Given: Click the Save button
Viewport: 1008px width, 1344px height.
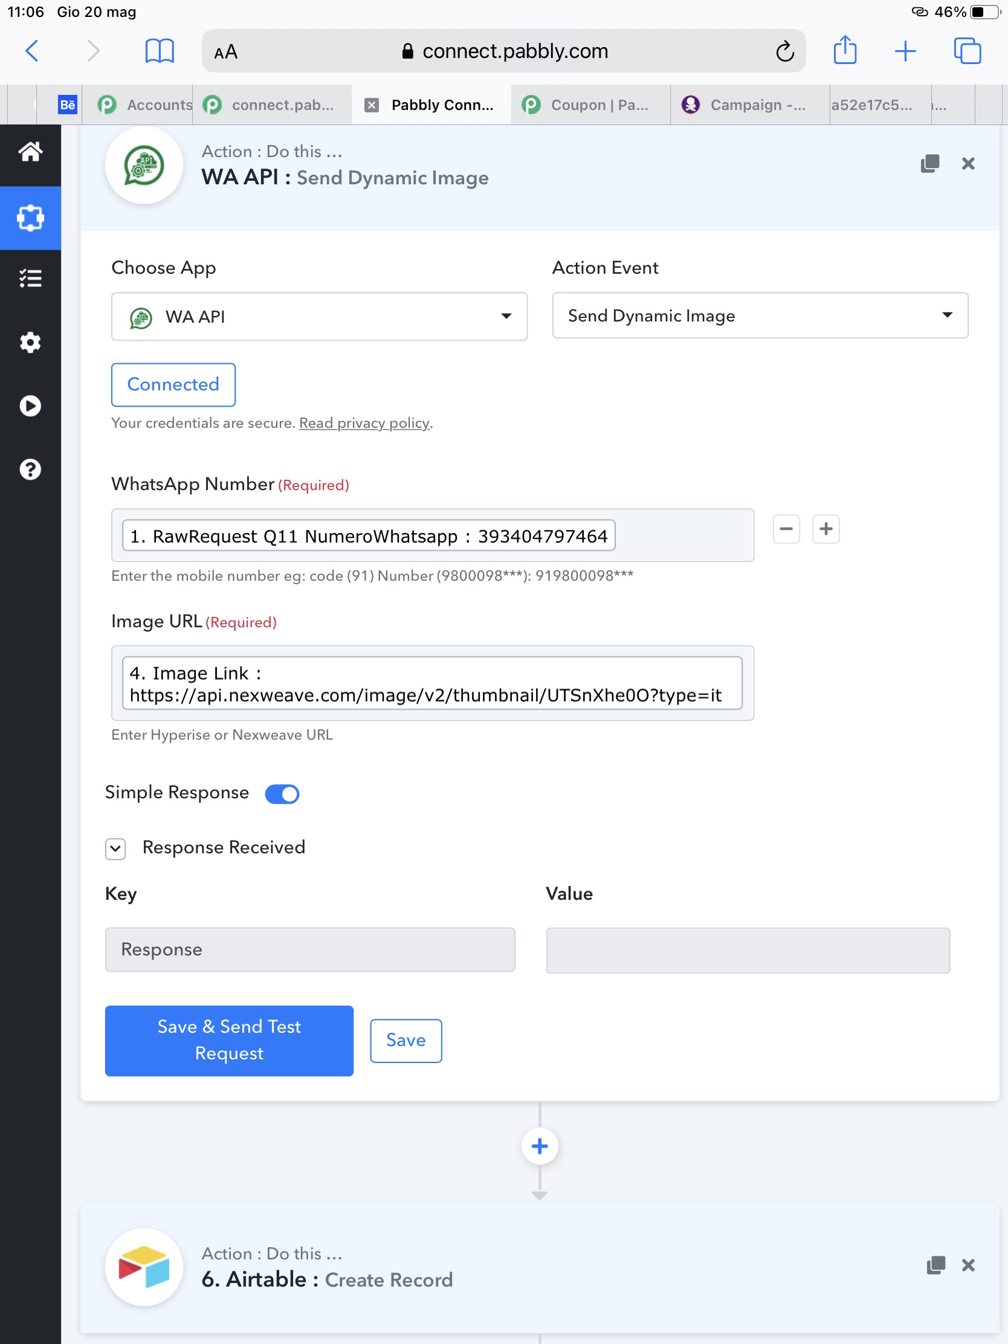Looking at the screenshot, I should [406, 1041].
